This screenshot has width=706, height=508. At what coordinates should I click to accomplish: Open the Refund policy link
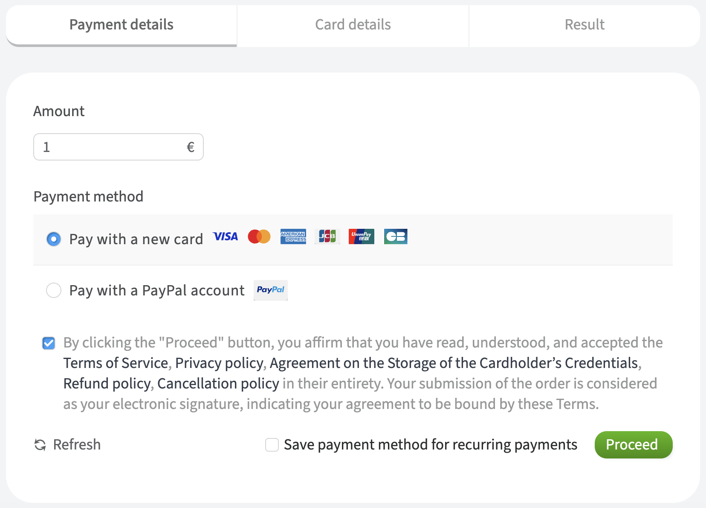pyautogui.click(x=107, y=383)
